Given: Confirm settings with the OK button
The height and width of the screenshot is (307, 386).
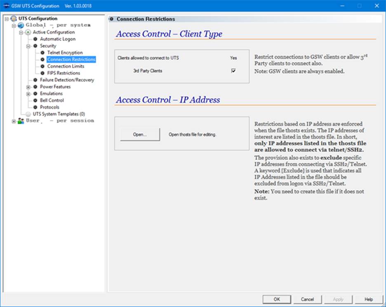Looking at the screenshot, I should coord(277,299).
